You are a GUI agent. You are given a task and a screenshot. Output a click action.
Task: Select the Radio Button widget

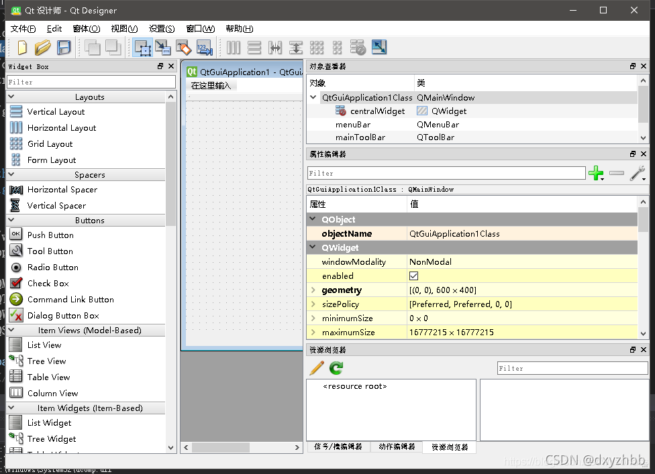(x=52, y=267)
